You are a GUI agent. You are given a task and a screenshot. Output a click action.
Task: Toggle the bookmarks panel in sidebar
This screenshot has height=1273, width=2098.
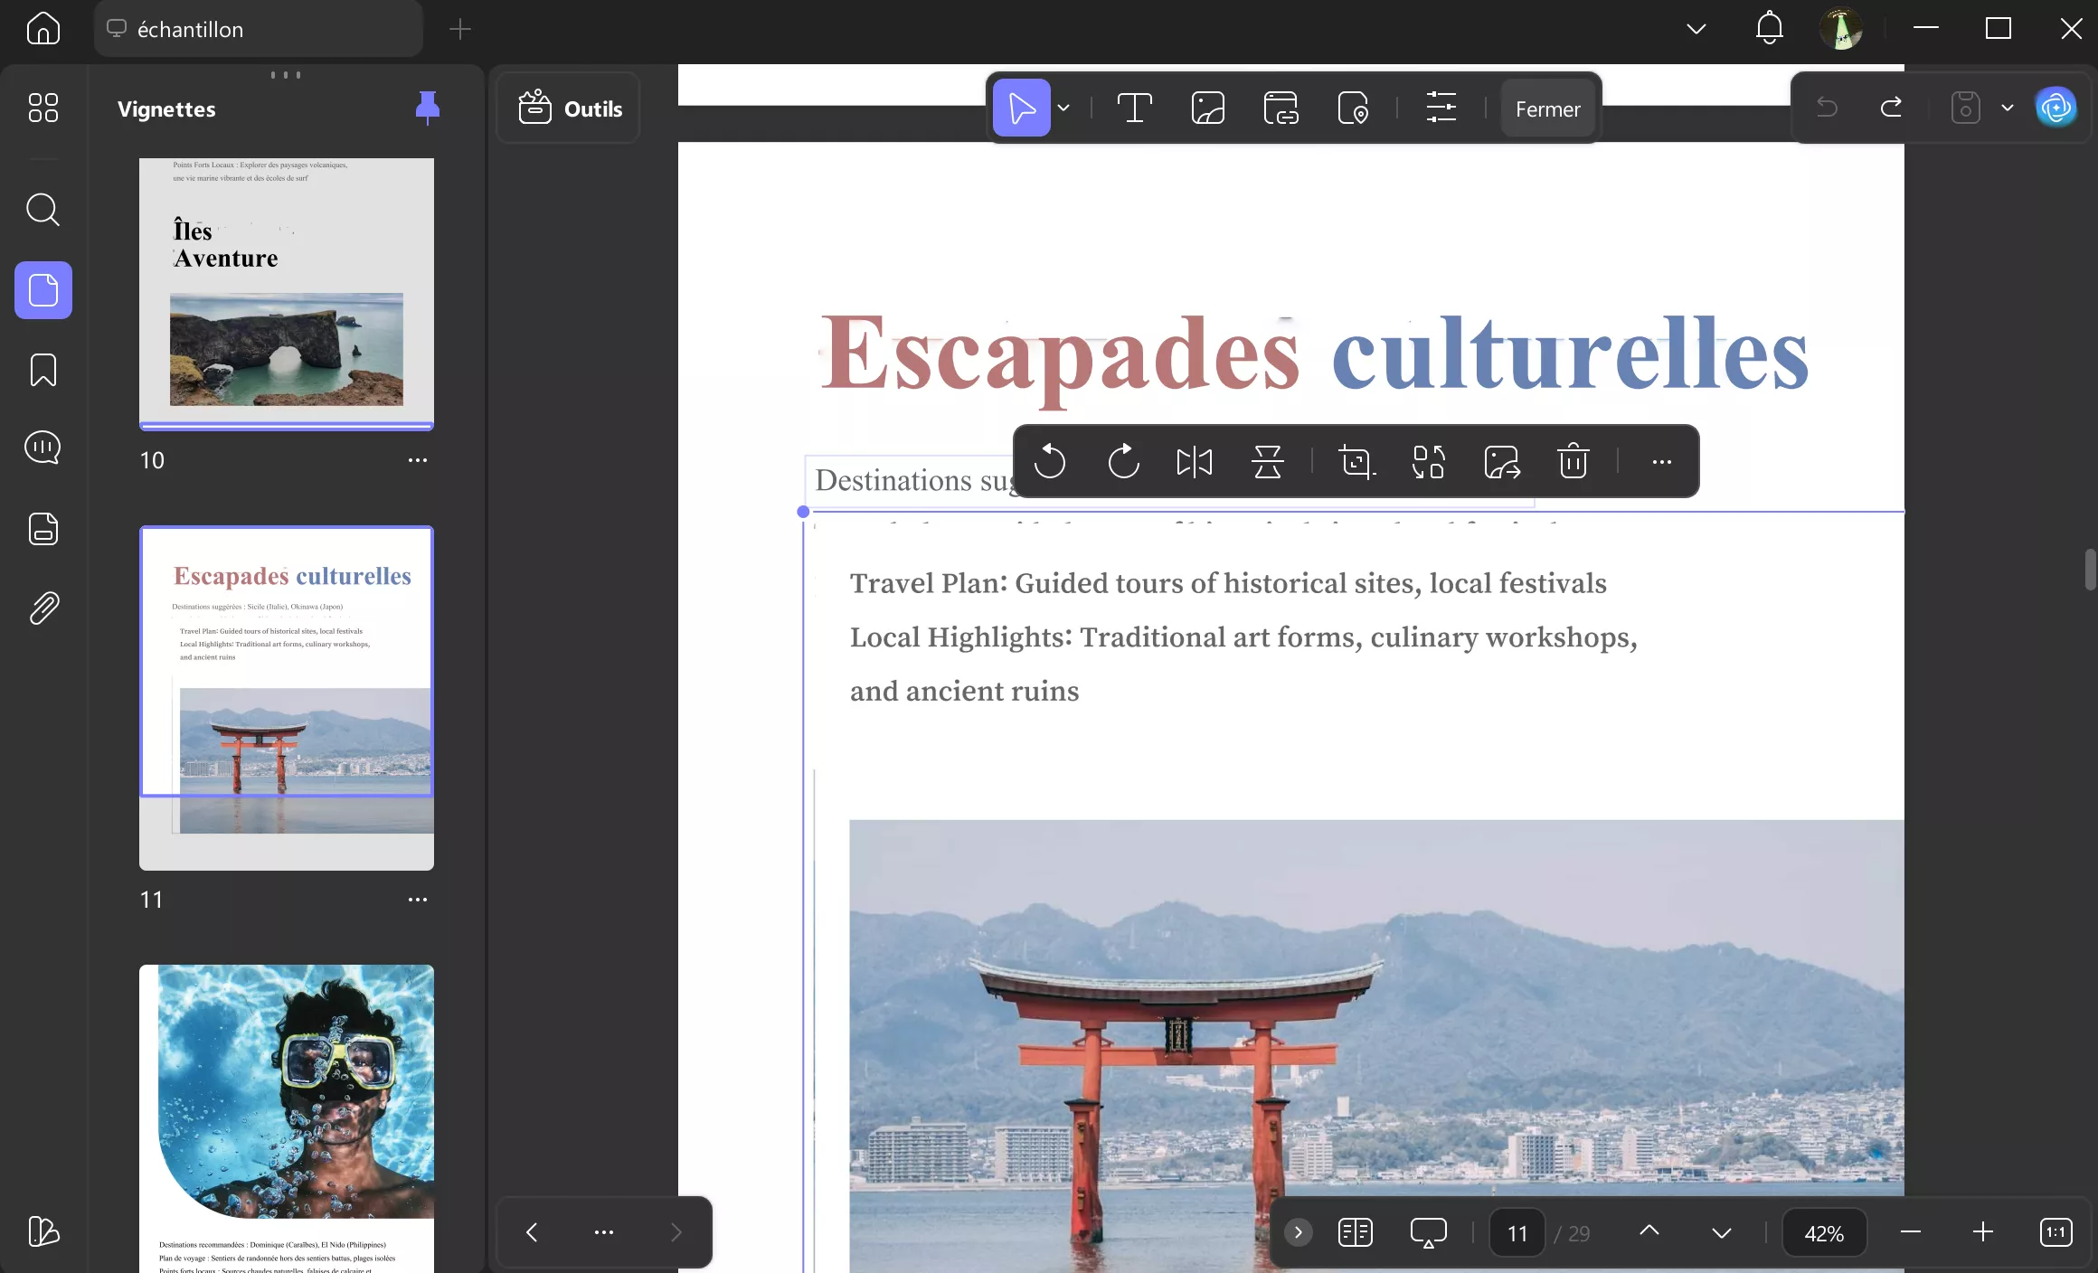pyautogui.click(x=43, y=371)
